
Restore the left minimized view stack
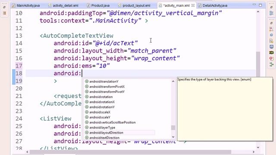point(5,7)
